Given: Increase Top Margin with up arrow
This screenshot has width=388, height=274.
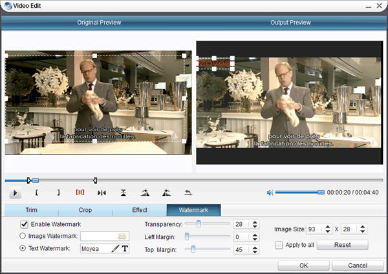Looking at the screenshot, I should 255,248.
